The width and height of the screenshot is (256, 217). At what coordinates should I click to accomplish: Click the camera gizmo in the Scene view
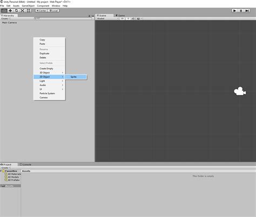point(240,91)
